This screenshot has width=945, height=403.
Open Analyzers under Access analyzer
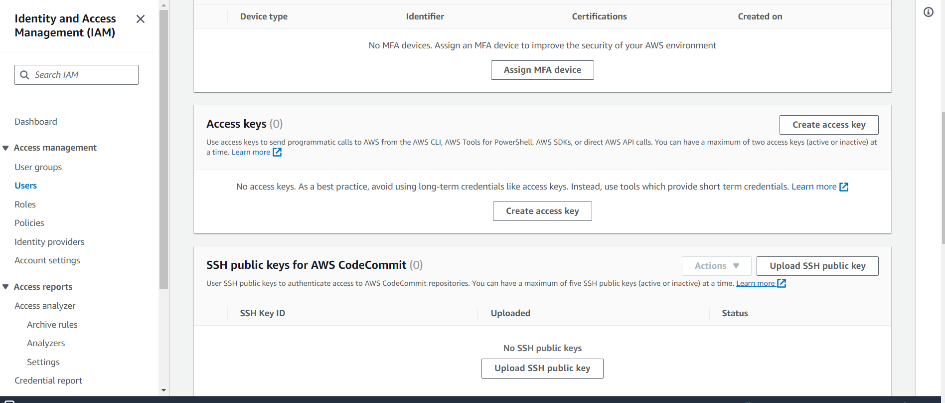pos(46,343)
